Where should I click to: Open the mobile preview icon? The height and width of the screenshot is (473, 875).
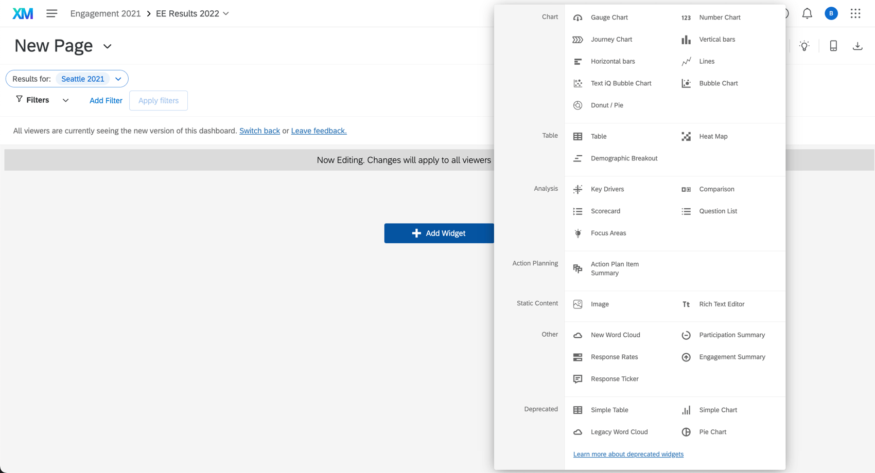pyautogui.click(x=833, y=46)
